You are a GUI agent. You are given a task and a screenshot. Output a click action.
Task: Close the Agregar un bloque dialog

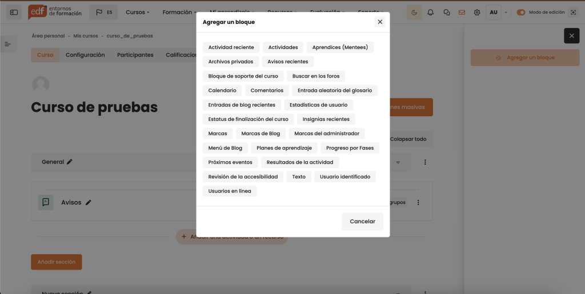(x=380, y=22)
